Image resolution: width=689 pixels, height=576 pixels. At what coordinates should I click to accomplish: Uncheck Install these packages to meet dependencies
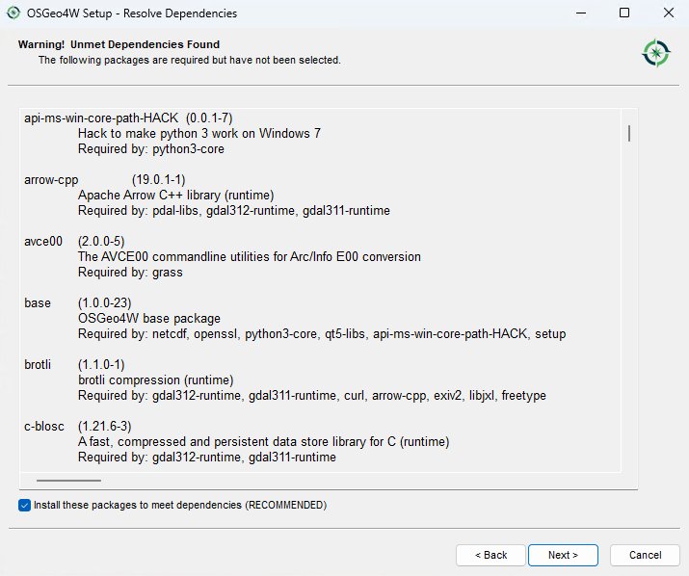(x=24, y=505)
